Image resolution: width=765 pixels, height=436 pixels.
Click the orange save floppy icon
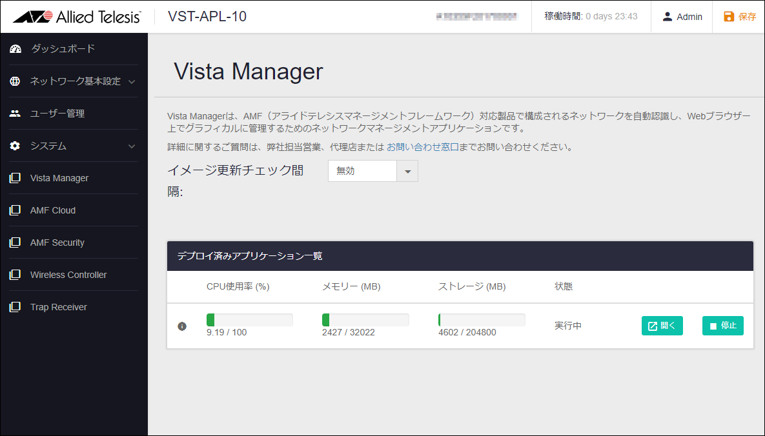[728, 17]
